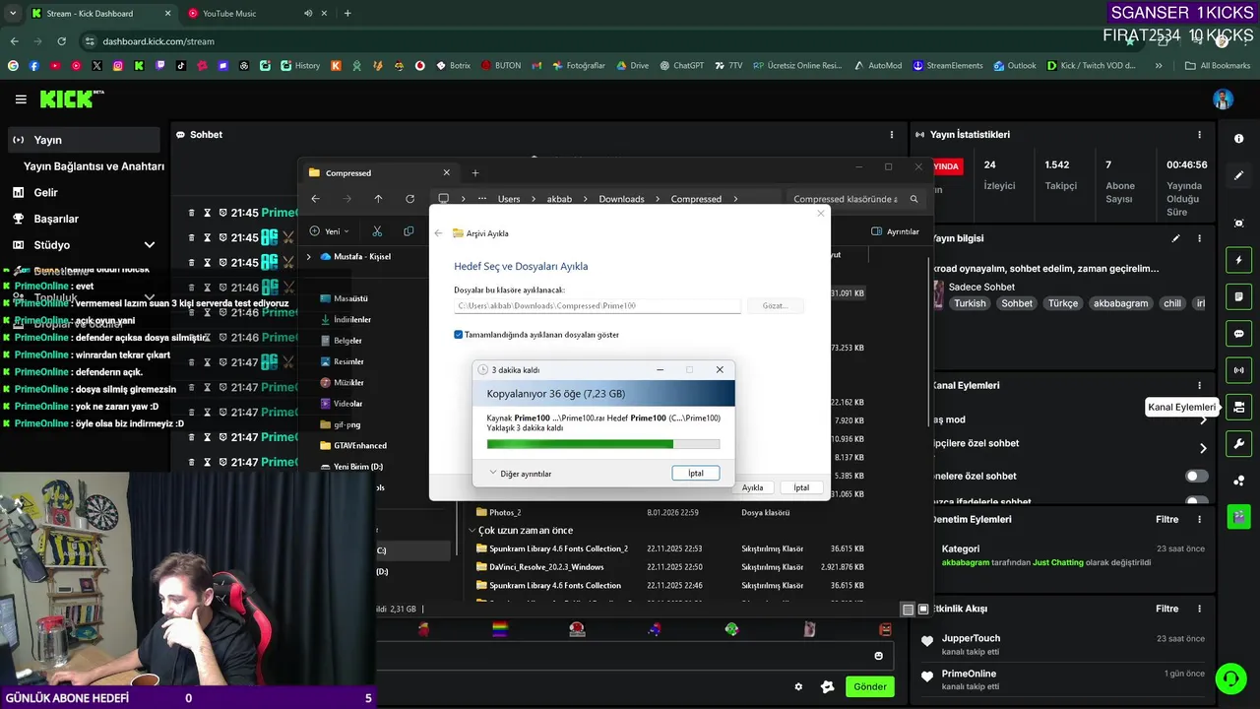Click Ayıkla button in extract dialog
This screenshot has width=1260, height=709.
[x=753, y=488]
